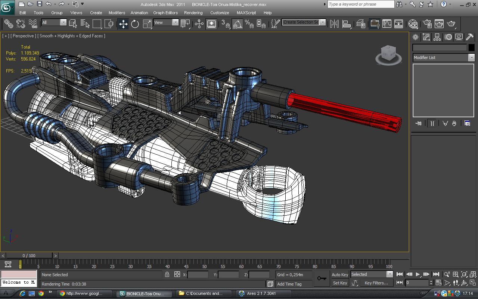Open the Curve Editor from toolbar
This screenshot has height=299, width=478.
[x=387, y=24]
